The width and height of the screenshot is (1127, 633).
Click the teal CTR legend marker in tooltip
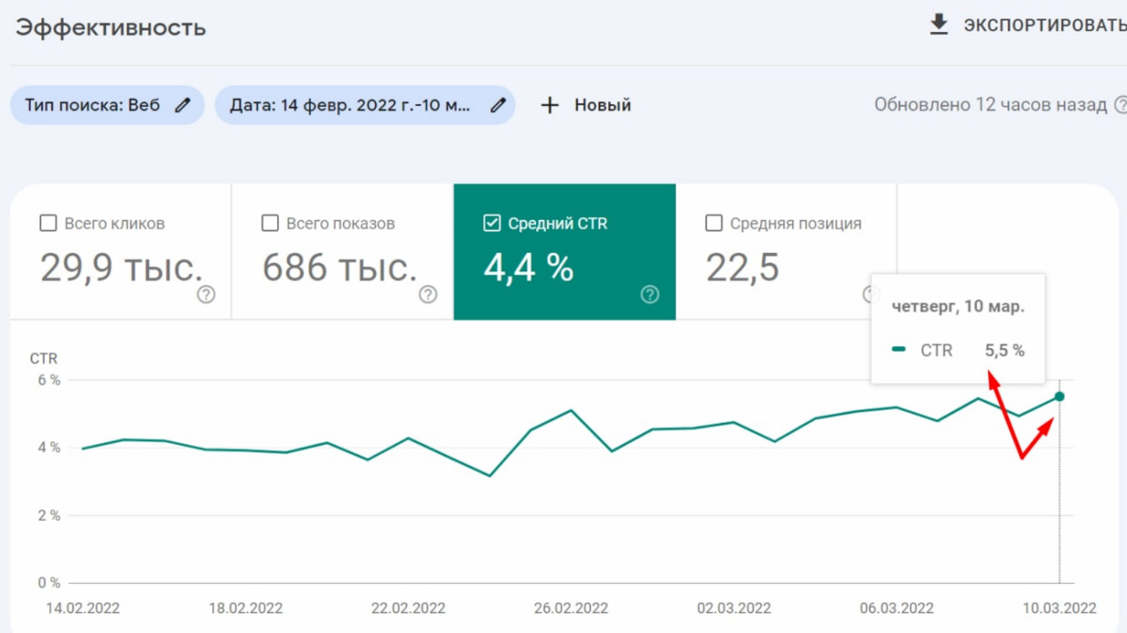pyautogui.click(x=898, y=350)
